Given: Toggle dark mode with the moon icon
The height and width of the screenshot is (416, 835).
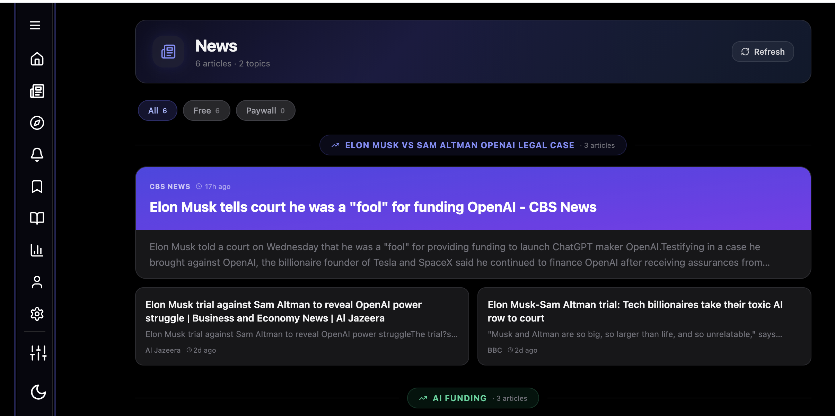Looking at the screenshot, I should click(x=38, y=392).
